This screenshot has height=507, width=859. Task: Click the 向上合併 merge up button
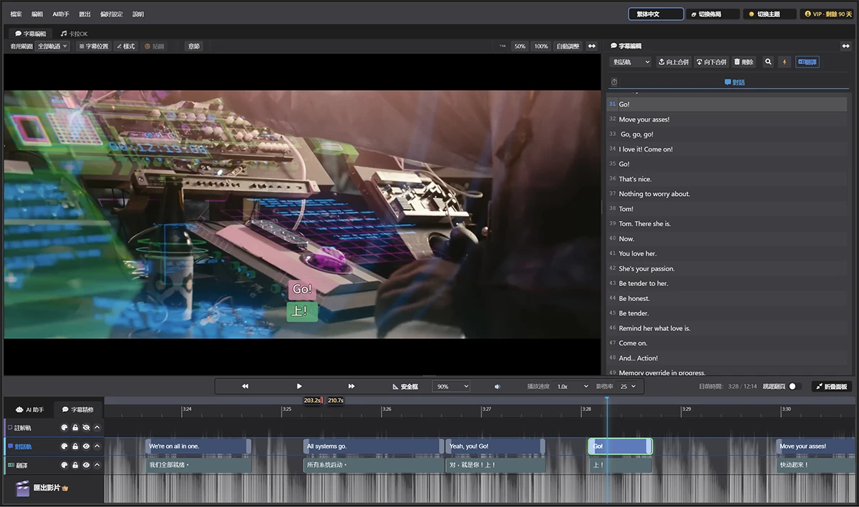coord(673,62)
